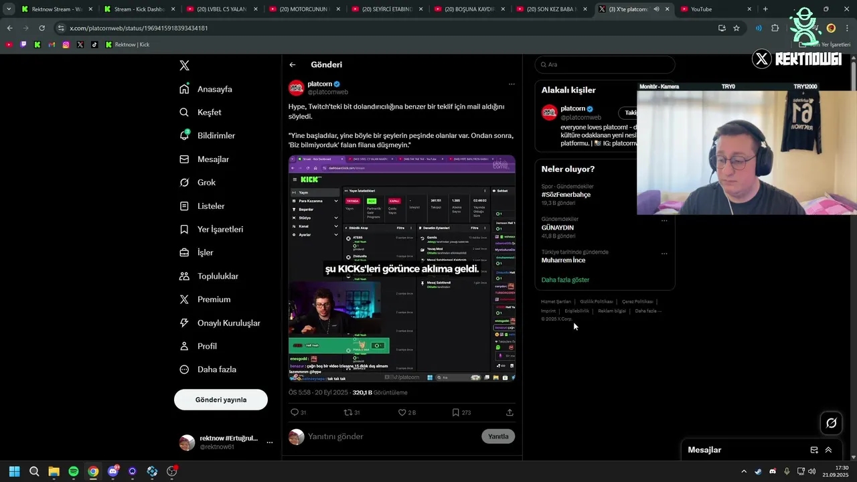857x482 pixels.
Task: Show hidden system tray icons
Action: [x=743, y=471]
